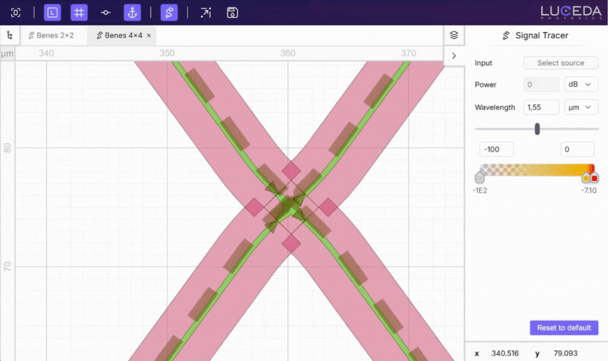Click the Signal Tracer panel title icon
The width and height of the screenshot is (608, 361).
pyautogui.click(x=506, y=35)
